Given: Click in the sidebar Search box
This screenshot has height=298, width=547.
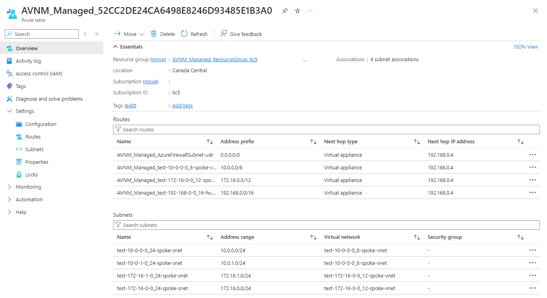Looking at the screenshot, I should (41, 34).
